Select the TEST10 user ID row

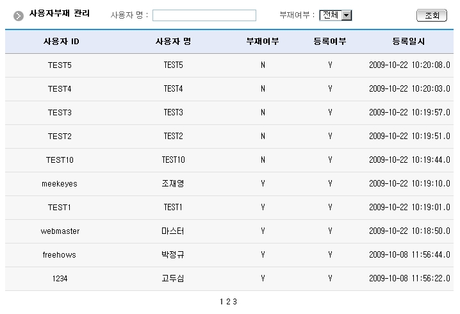pyautogui.click(x=60, y=160)
